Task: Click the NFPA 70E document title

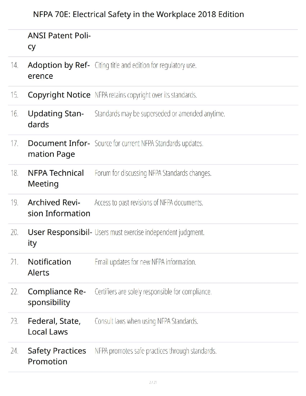Action: point(138,14)
